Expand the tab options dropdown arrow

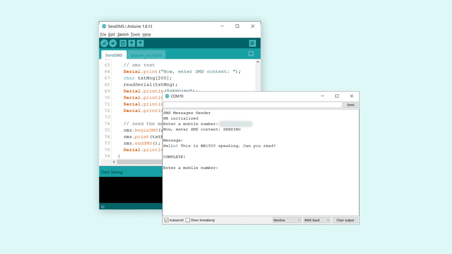[x=251, y=54]
